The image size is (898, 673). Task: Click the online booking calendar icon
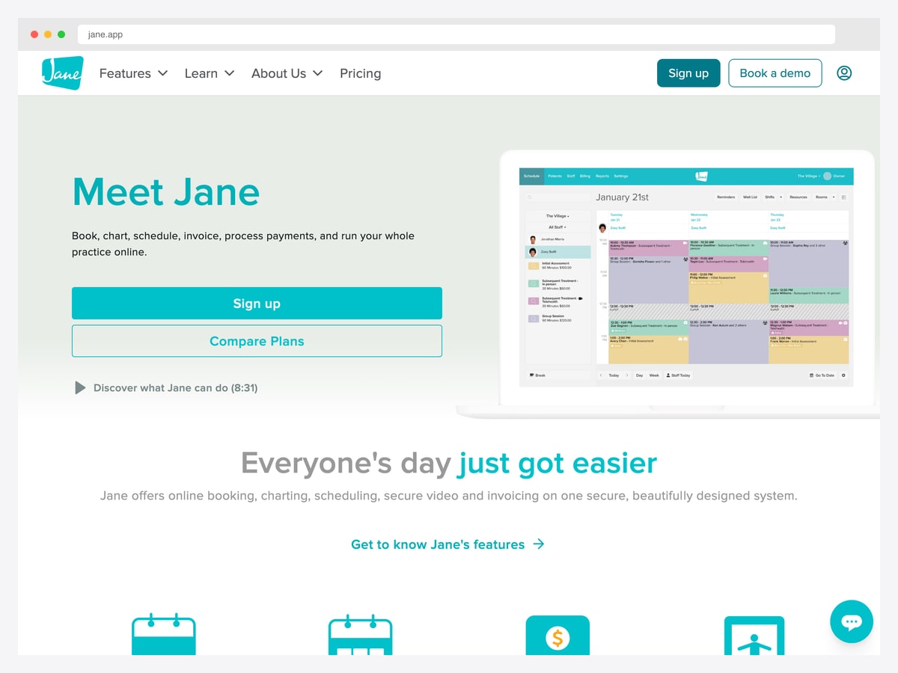click(164, 634)
